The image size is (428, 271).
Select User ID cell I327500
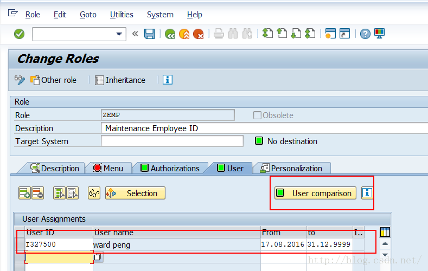[x=59, y=244]
